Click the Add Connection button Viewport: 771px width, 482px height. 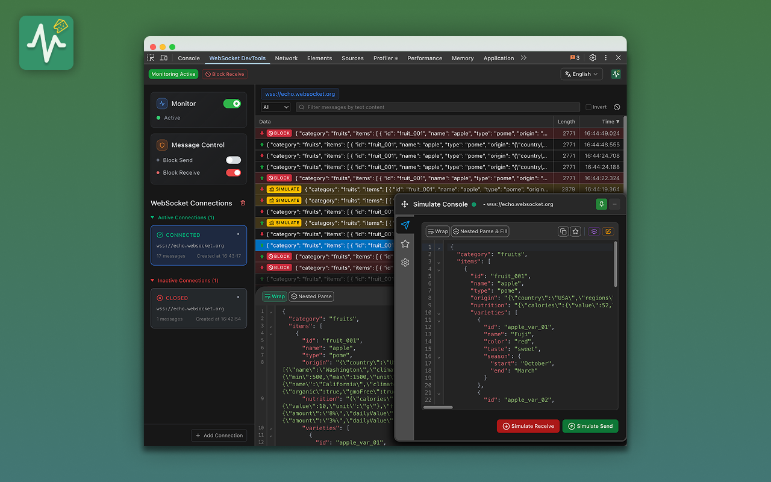tap(219, 435)
